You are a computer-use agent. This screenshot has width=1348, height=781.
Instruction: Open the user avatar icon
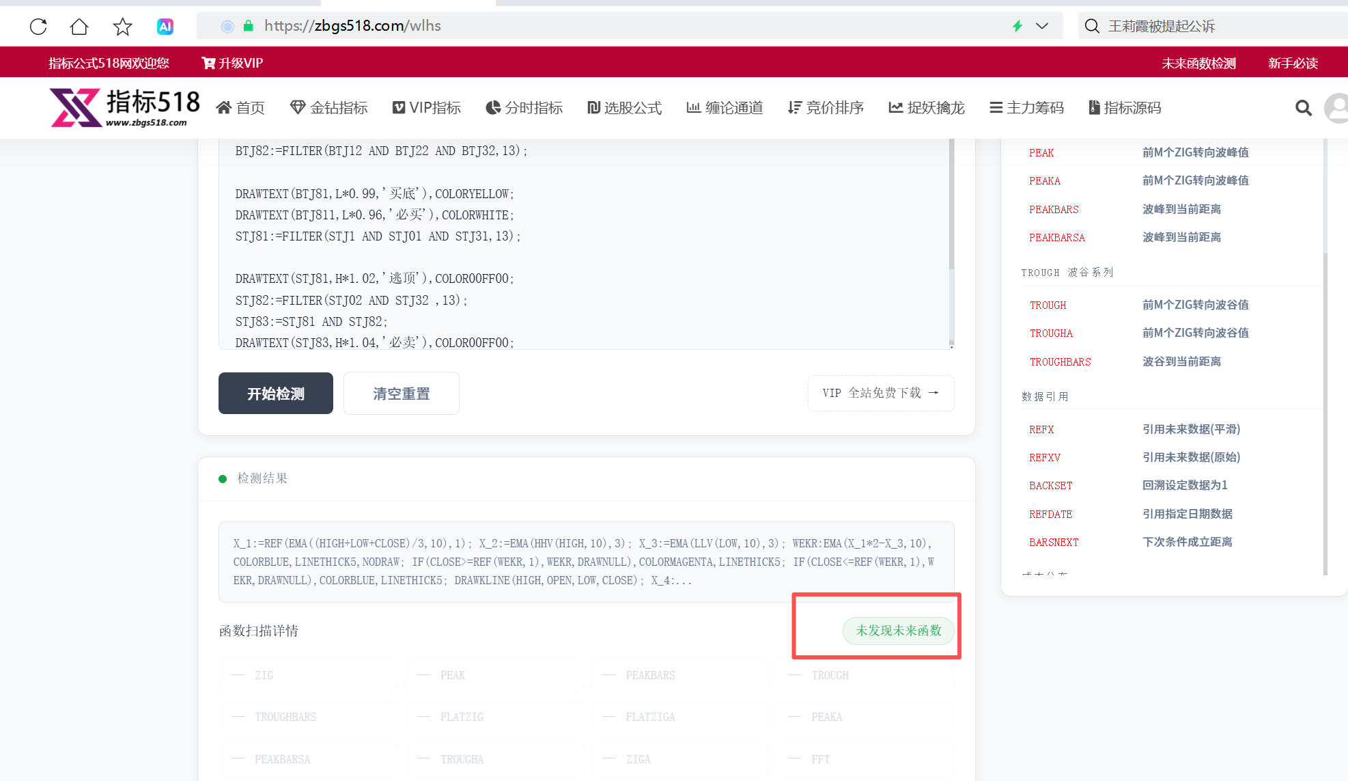click(1336, 108)
